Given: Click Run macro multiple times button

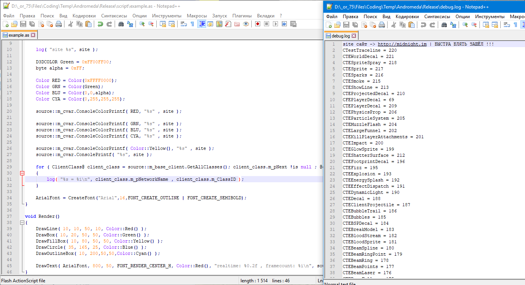Looking at the screenshot, I should point(285,24).
